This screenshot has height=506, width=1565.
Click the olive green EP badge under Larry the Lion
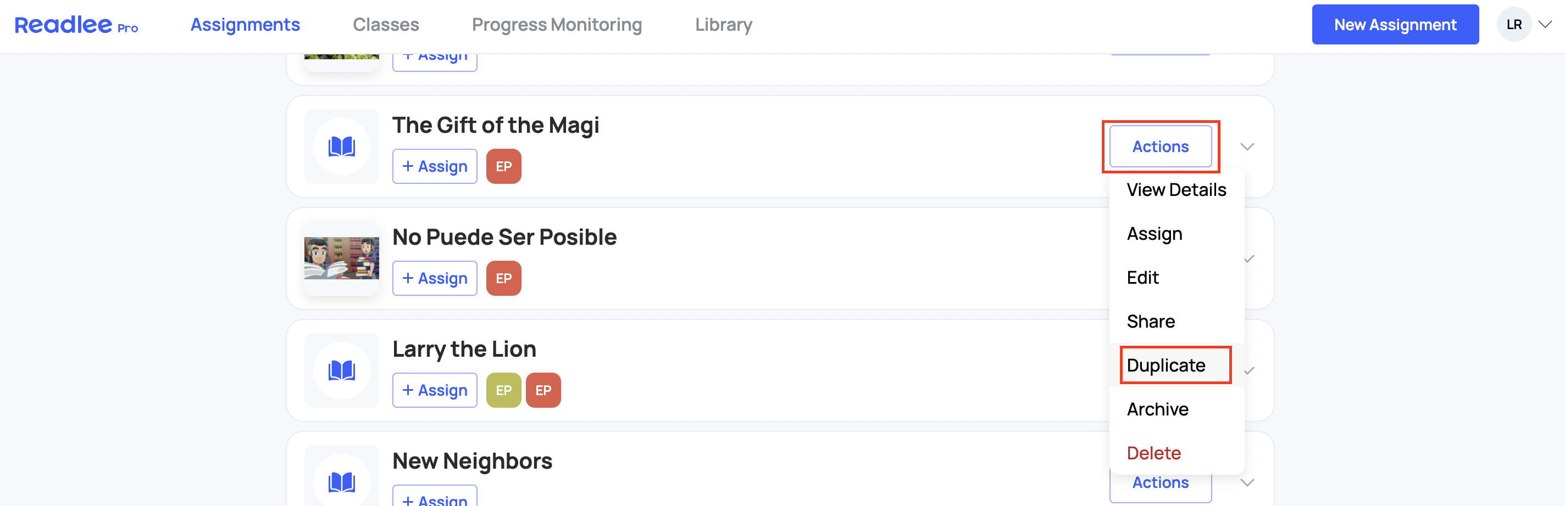click(x=504, y=390)
